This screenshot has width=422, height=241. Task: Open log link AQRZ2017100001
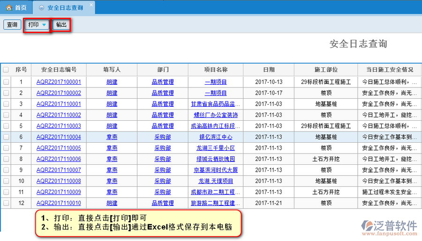[x=59, y=82]
